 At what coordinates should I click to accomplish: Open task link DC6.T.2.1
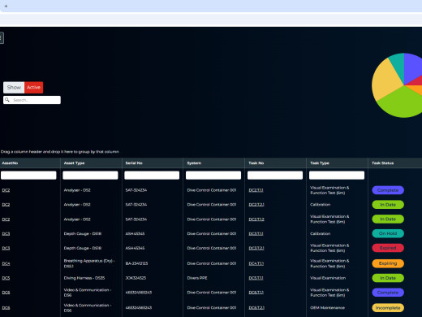(x=256, y=308)
